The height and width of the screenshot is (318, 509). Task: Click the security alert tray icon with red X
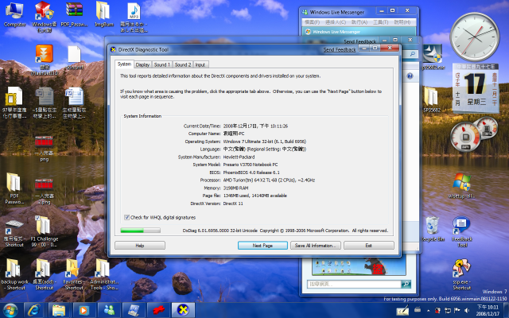point(437,311)
